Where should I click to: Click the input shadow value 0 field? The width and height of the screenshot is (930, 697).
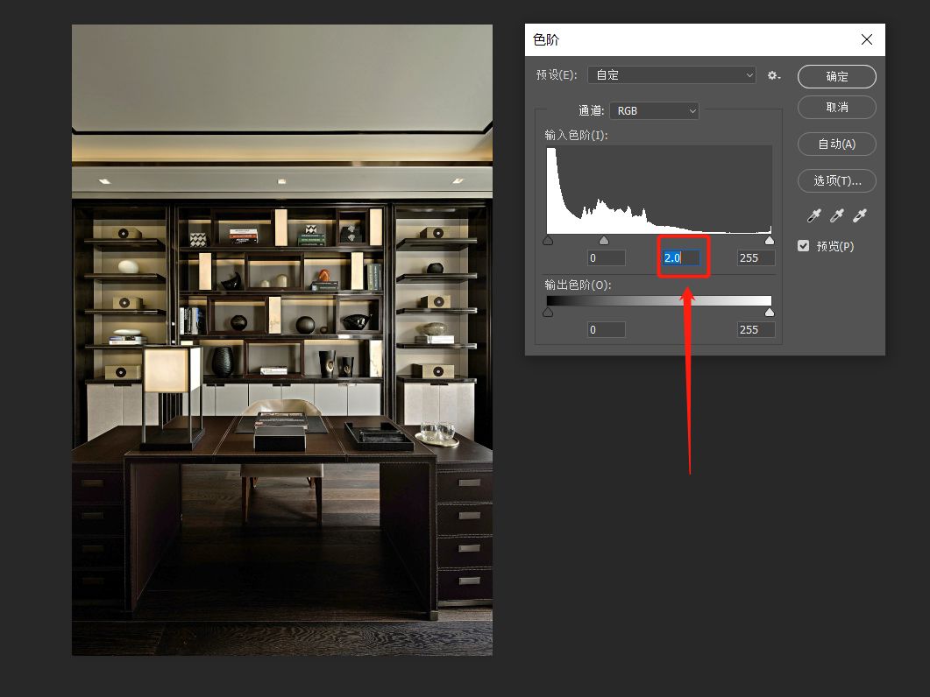[606, 257]
